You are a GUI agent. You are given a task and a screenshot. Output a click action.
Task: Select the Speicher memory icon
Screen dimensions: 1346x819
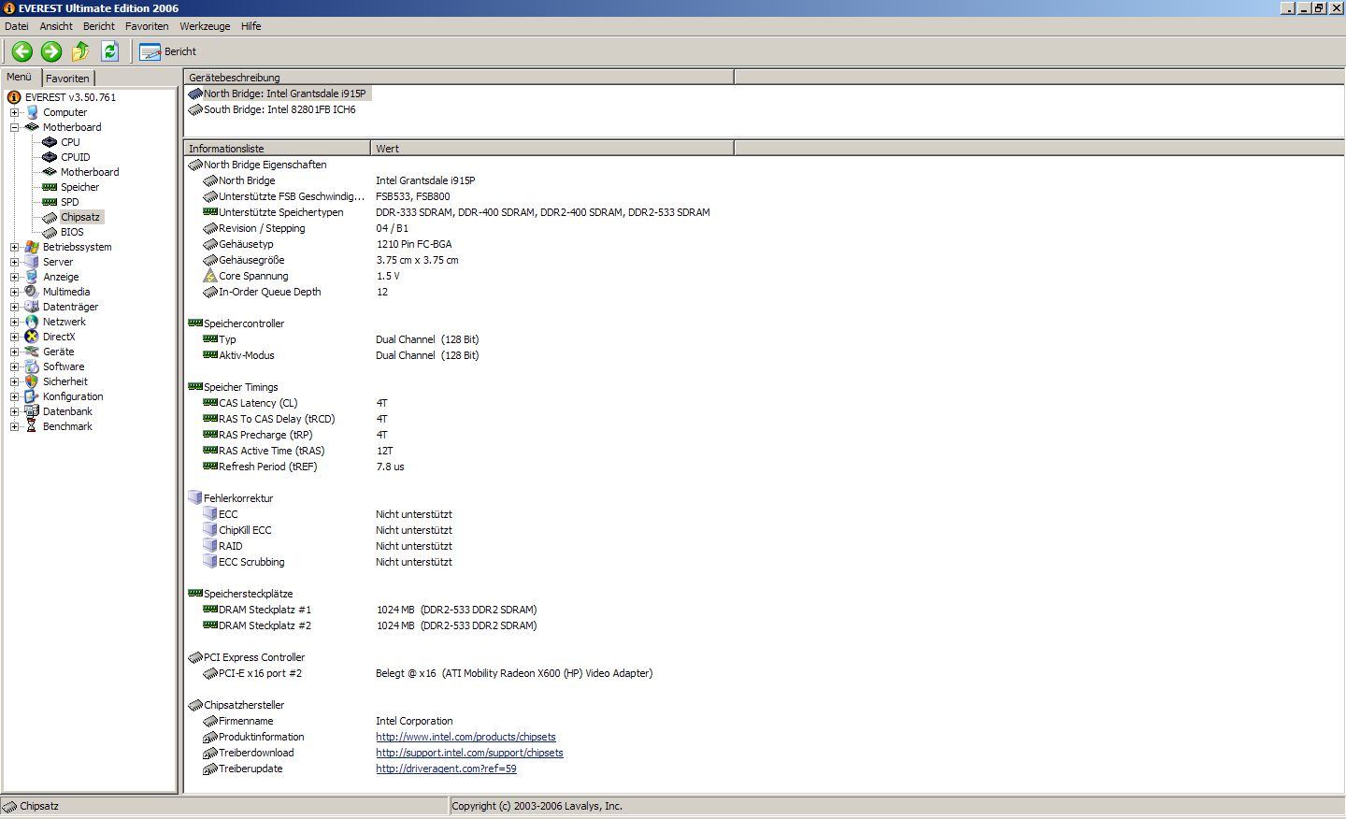pos(50,187)
